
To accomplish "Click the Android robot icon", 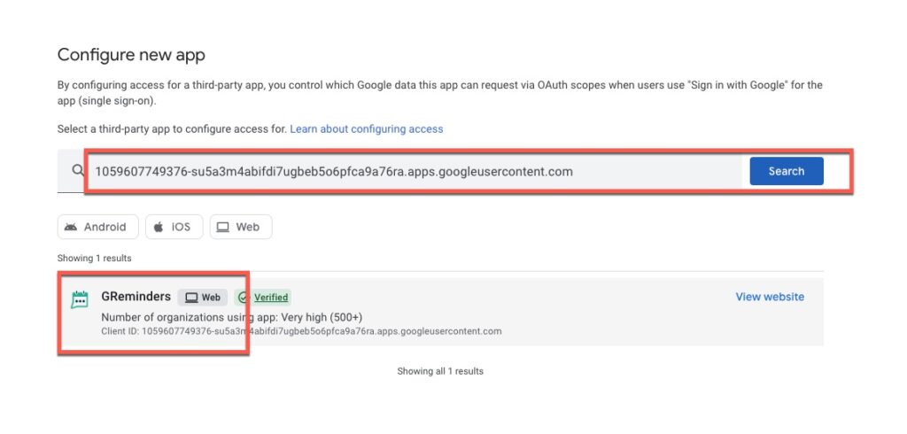I will pyautogui.click(x=71, y=227).
